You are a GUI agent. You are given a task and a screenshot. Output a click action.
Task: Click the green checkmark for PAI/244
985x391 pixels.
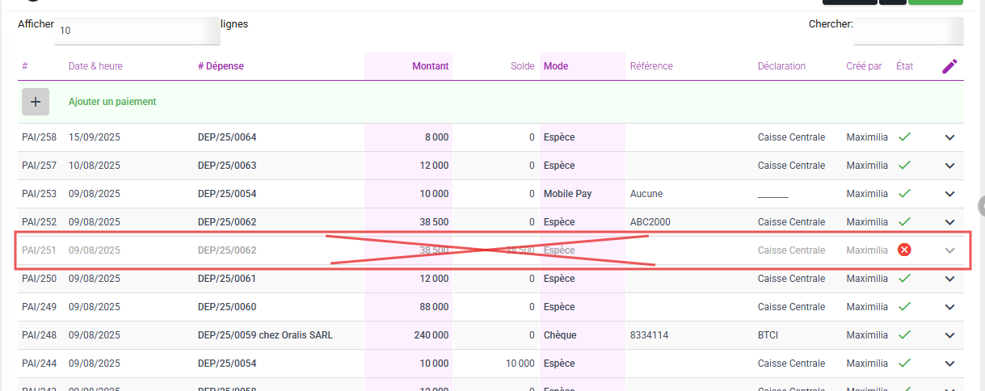905,364
